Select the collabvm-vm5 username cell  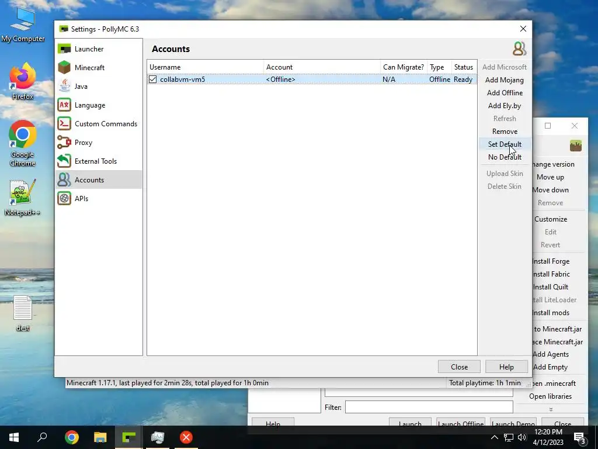(x=182, y=80)
